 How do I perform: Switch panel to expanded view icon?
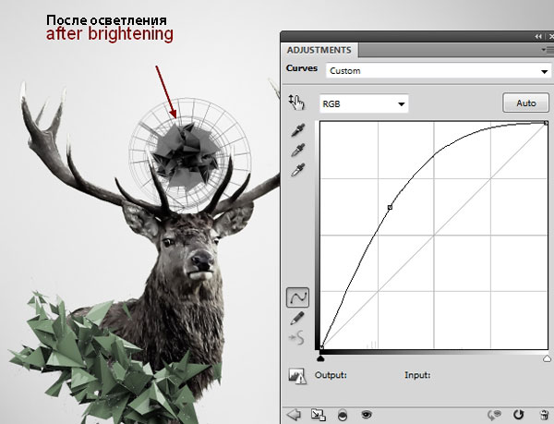click(318, 415)
